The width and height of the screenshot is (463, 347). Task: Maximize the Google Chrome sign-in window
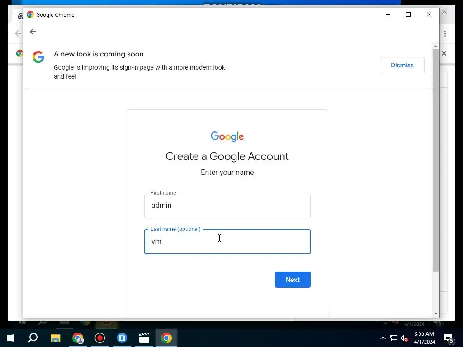click(x=408, y=14)
